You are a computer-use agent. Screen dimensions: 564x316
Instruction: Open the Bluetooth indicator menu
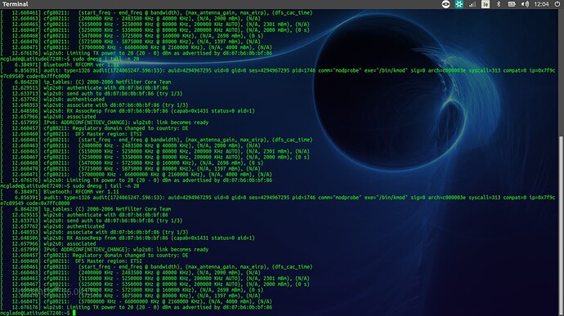[499, 4]
